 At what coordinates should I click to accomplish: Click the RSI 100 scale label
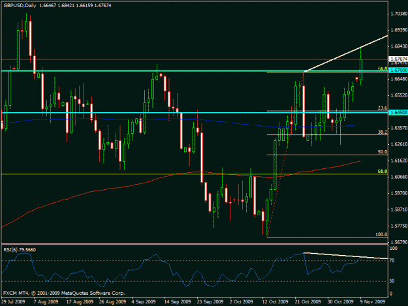(x=394, y=249)
